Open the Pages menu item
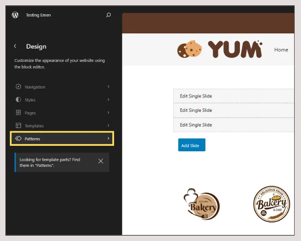 pyautogui.click(x=62, y=113)
